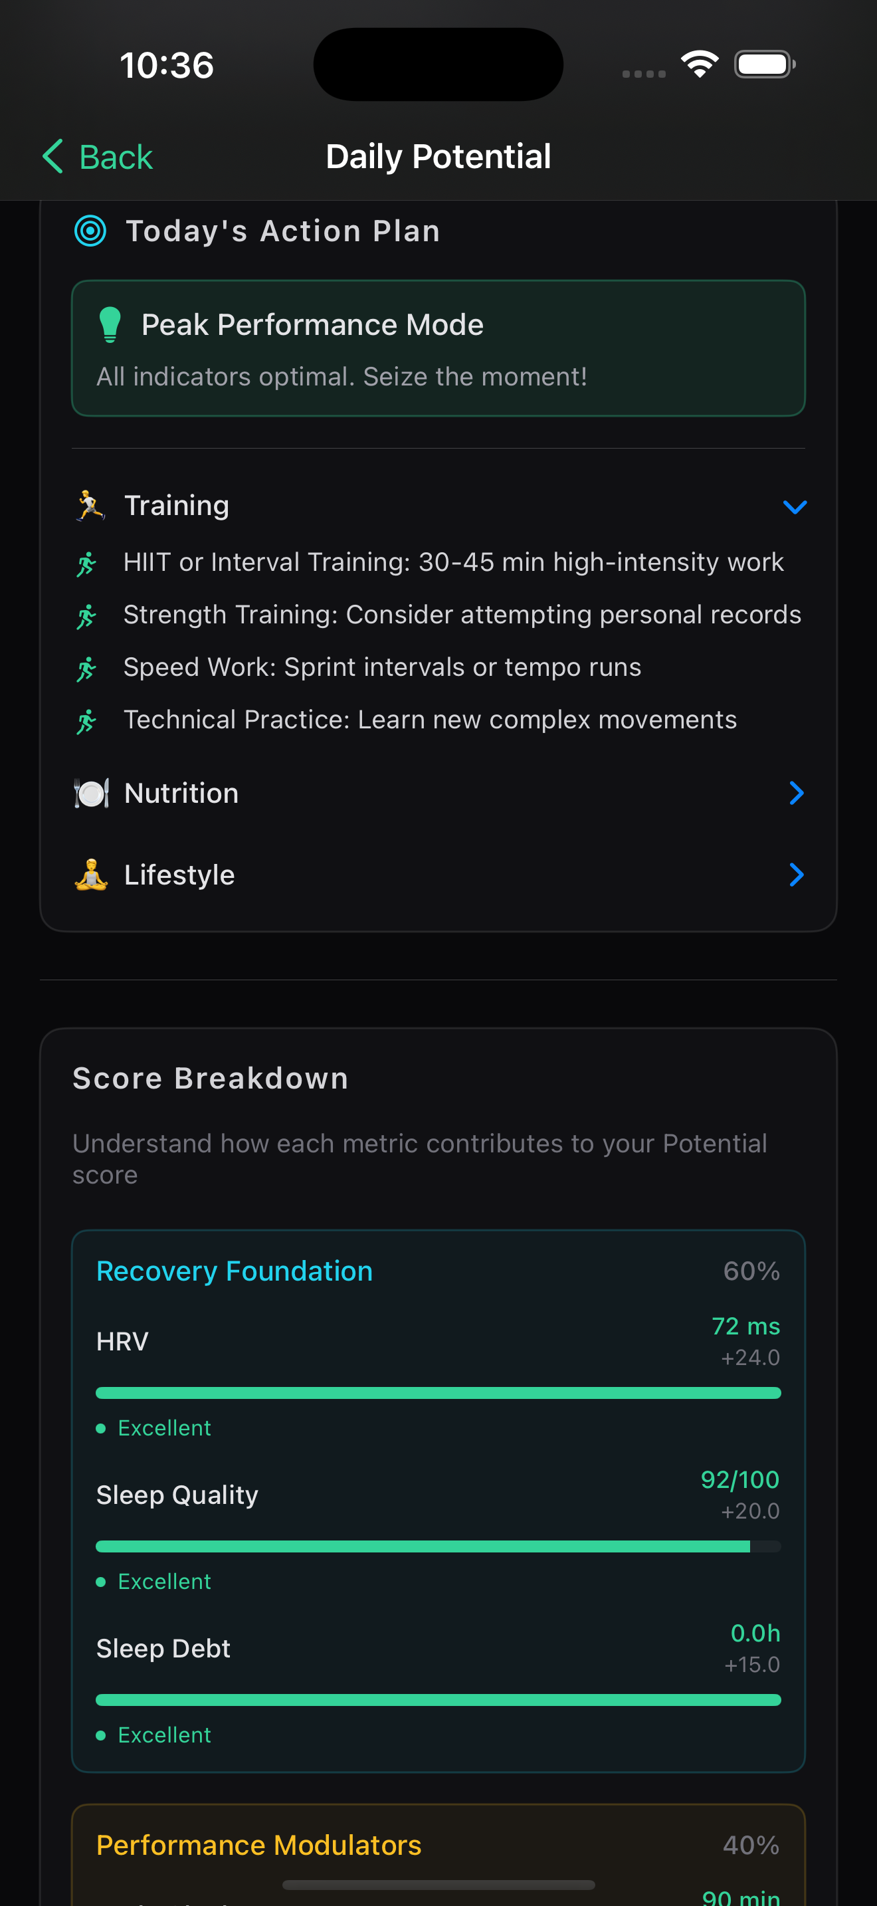The height and width of the screenshot is (1906, 877).
Task: Expand the Lifestyle section
Action: (796, 875)
